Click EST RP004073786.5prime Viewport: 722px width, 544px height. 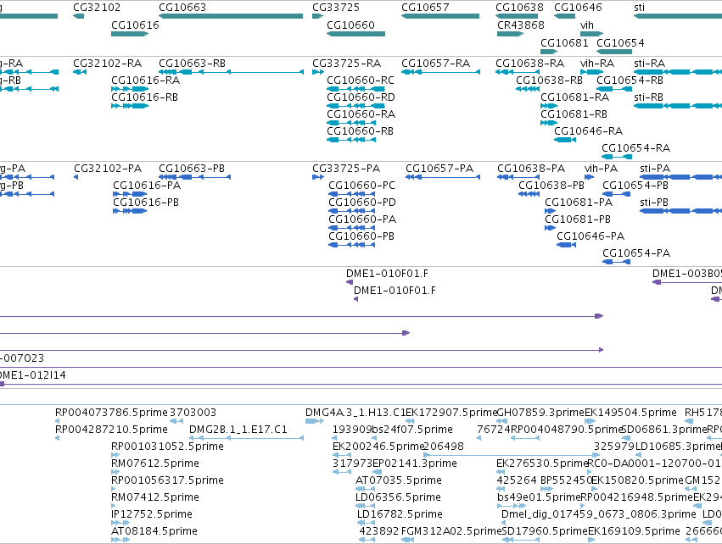[111, 412]
